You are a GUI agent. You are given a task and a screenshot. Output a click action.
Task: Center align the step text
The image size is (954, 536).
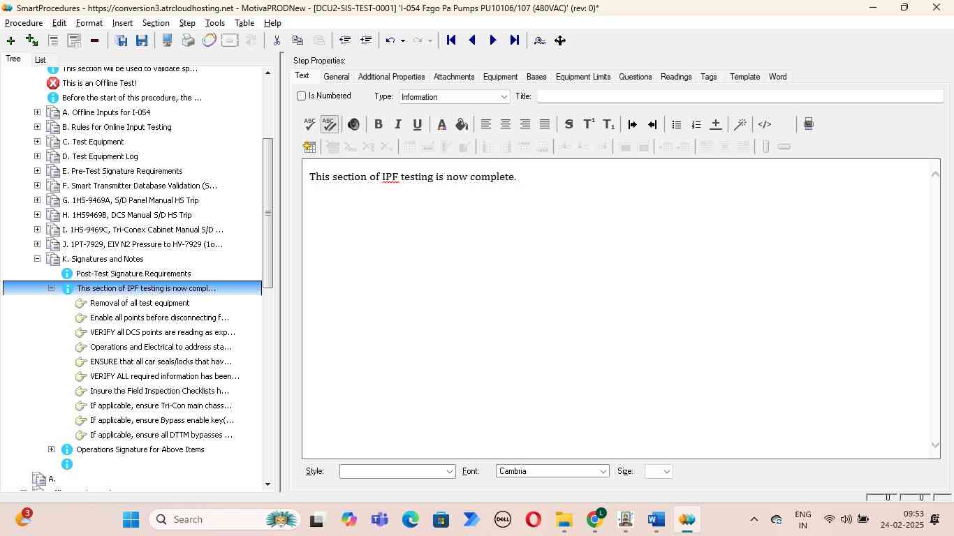pyautogui.click(x=506, y=124)
